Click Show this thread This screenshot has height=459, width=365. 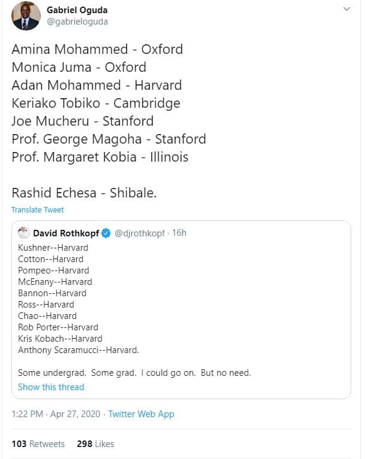(51, 387)
